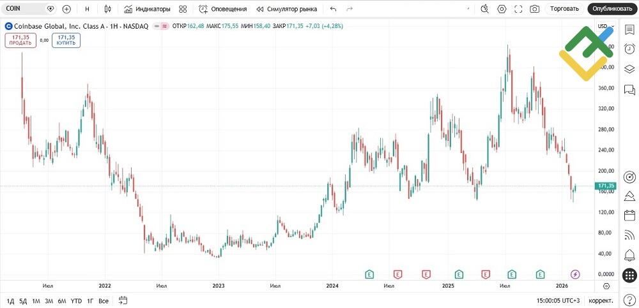Screen dimensions: 639x308
Task: Undo the last chart action
Action: tap(333, 9)
